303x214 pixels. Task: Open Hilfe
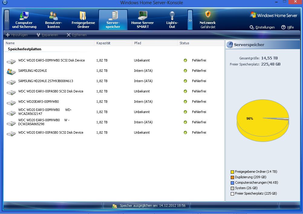coord(288,27)
